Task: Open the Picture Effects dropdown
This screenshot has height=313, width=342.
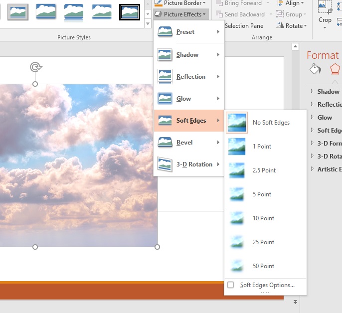Action: pos(181,14)
